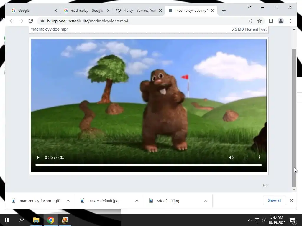Viewport: 302px width, 226px height.
Task: Close the mad moley search tab
Action: (x=108, y=11)
